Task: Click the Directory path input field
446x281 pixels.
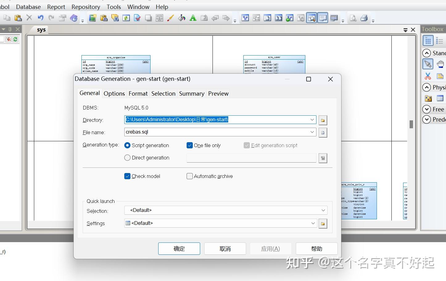Action: (x=220, y=120)
